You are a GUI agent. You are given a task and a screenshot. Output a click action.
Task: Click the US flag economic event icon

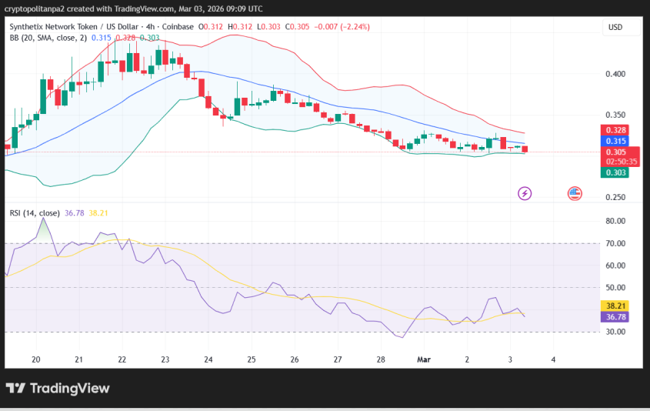575,193
